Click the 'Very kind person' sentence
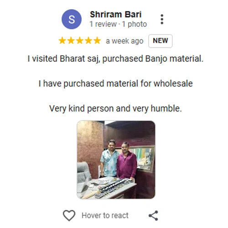 tap(115, 109)
